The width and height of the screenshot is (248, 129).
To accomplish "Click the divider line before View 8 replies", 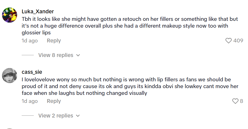I will tap(28, 55).
